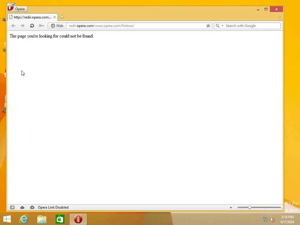Launch Internet Explorer from taskbar
The width and height of the screenshot is (300, 225).
[x=24, y=219]
